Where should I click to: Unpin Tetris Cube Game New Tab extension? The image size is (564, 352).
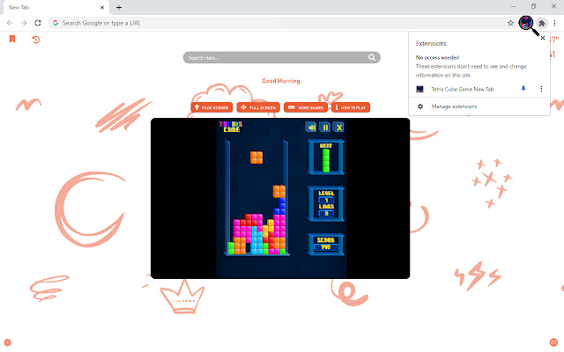523,89
